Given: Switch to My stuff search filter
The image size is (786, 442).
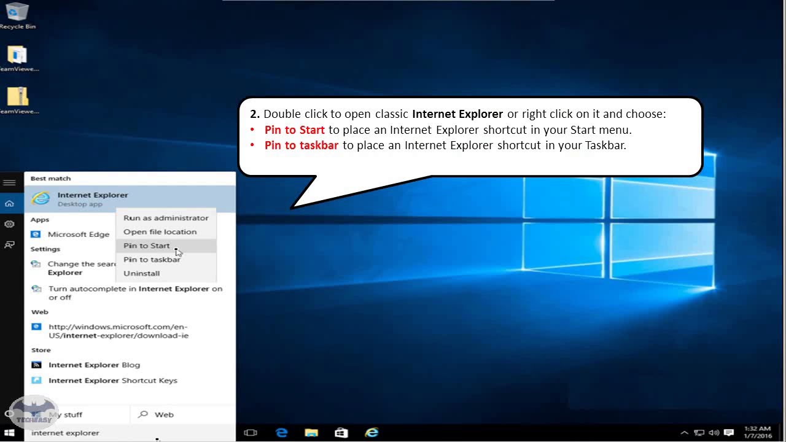Looking at the screenshot, I should (x=77, y=414).
